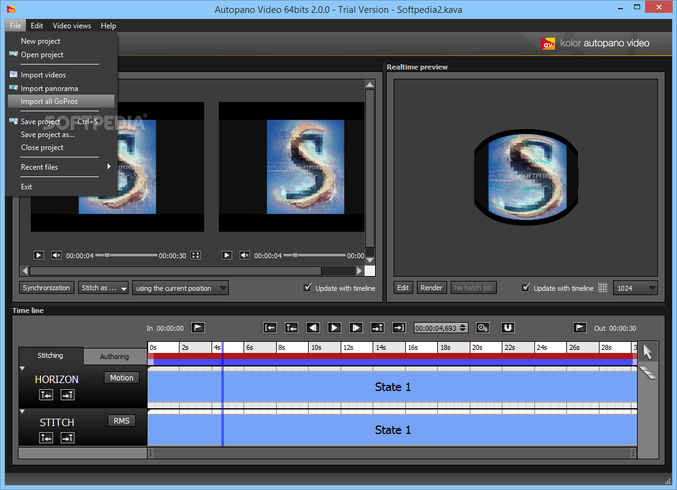Play the first input video
Image resolution: width=677 pixels, height=490 pixels.
tap(38, 255)
